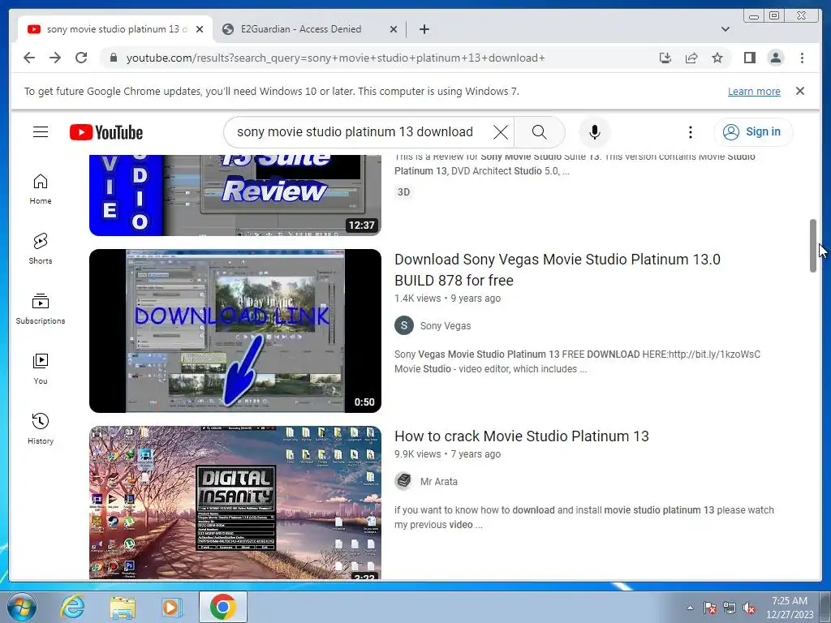831x623 pixels.
Task: Open the Digital Insanity crack video thumbnail
Action: (235, 502)
